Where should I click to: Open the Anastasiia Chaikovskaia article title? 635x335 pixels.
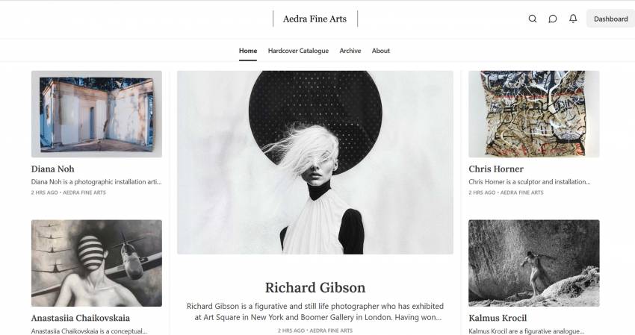click(x=81, y=318)
